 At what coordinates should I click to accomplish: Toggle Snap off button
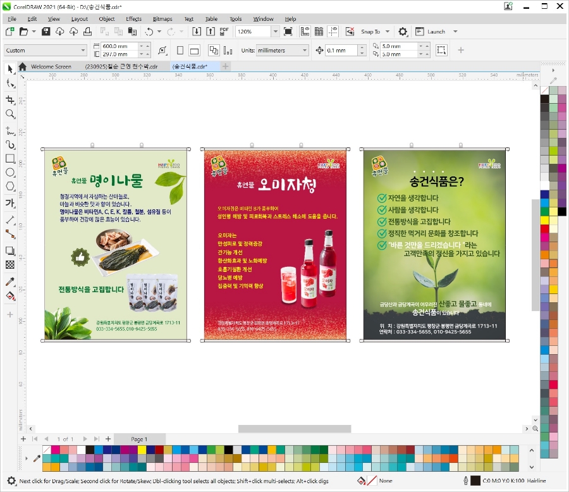click(350, 32)
